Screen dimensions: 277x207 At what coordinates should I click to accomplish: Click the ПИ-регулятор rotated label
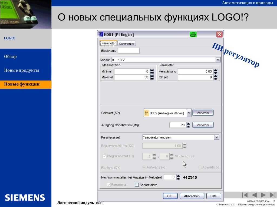(x=236, y=55)
